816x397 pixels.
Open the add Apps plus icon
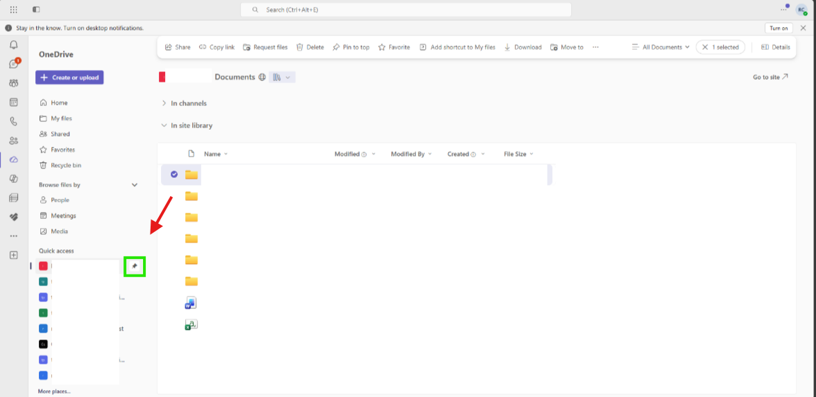(x=14, y=255)
